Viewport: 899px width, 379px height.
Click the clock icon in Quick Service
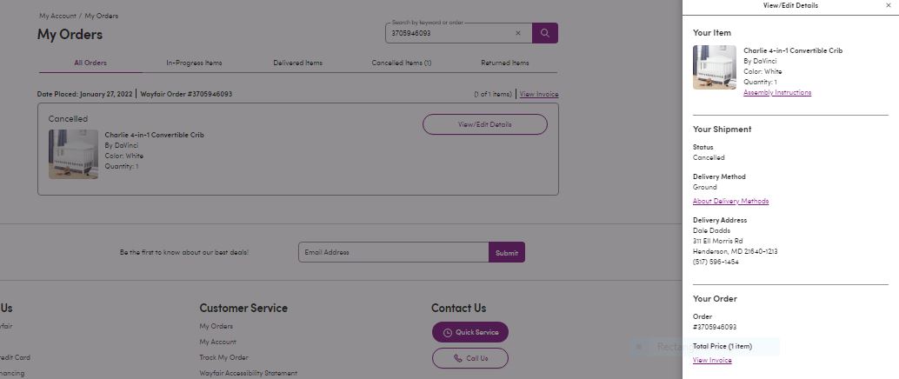(x=447, y=333)
